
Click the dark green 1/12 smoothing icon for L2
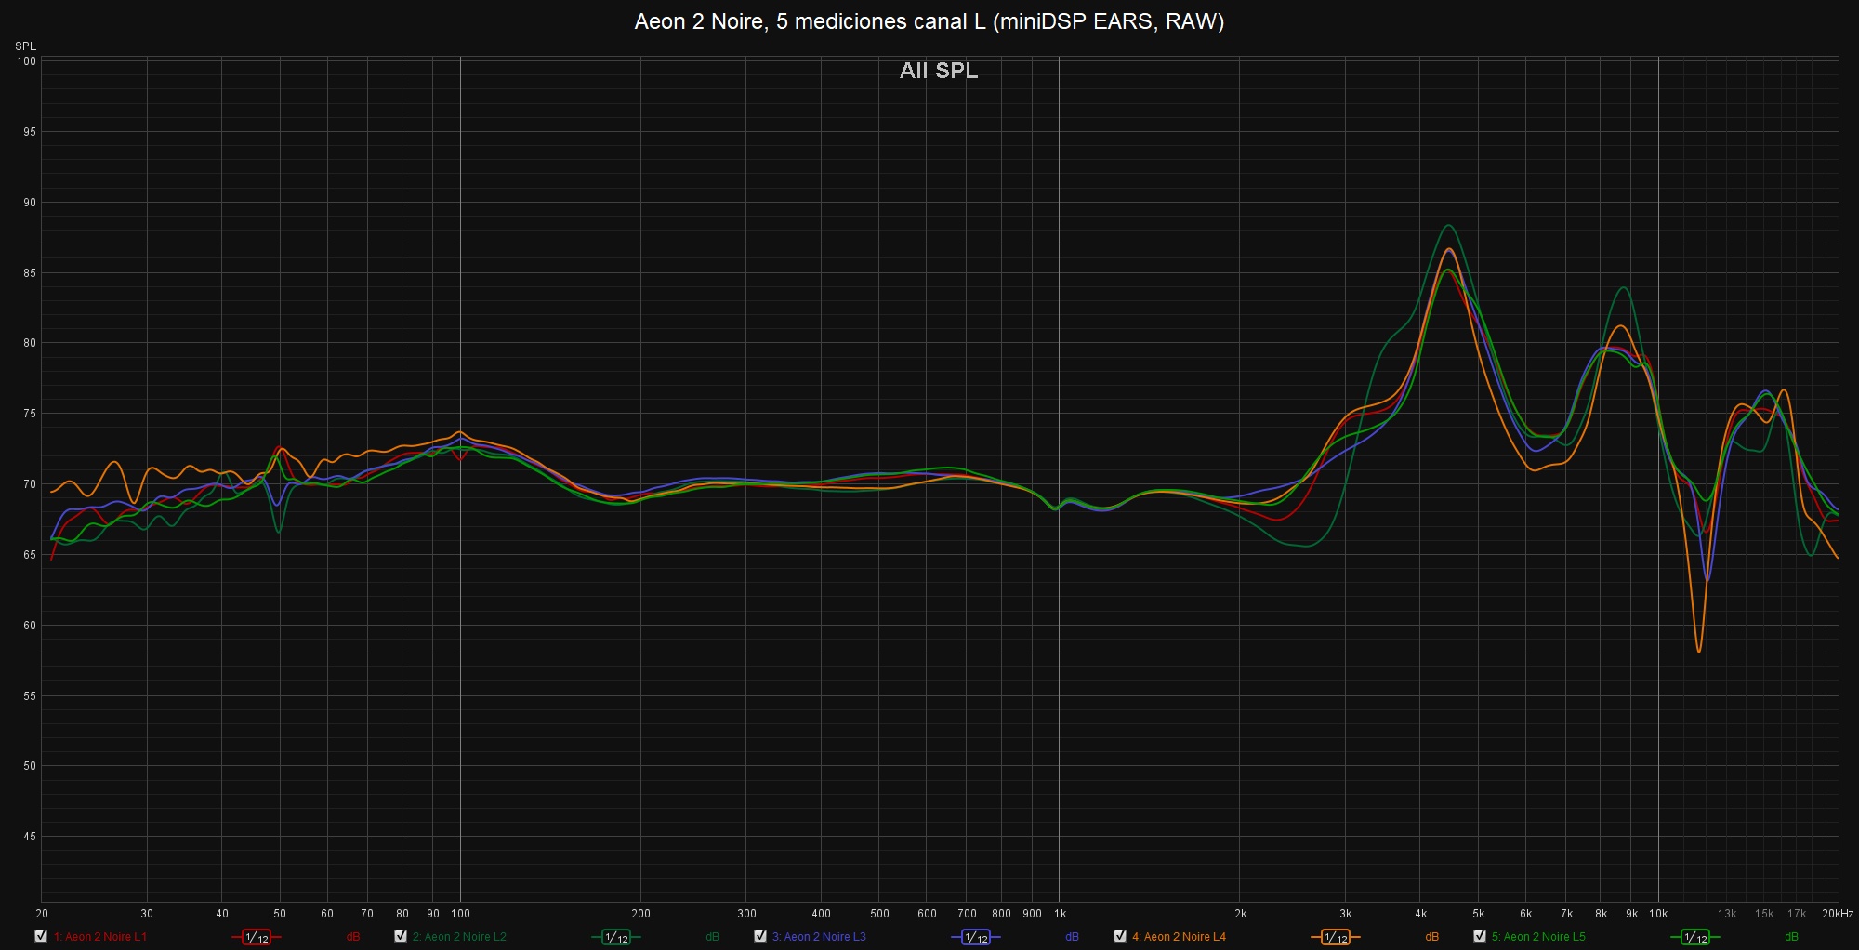(x=616, y=937)
